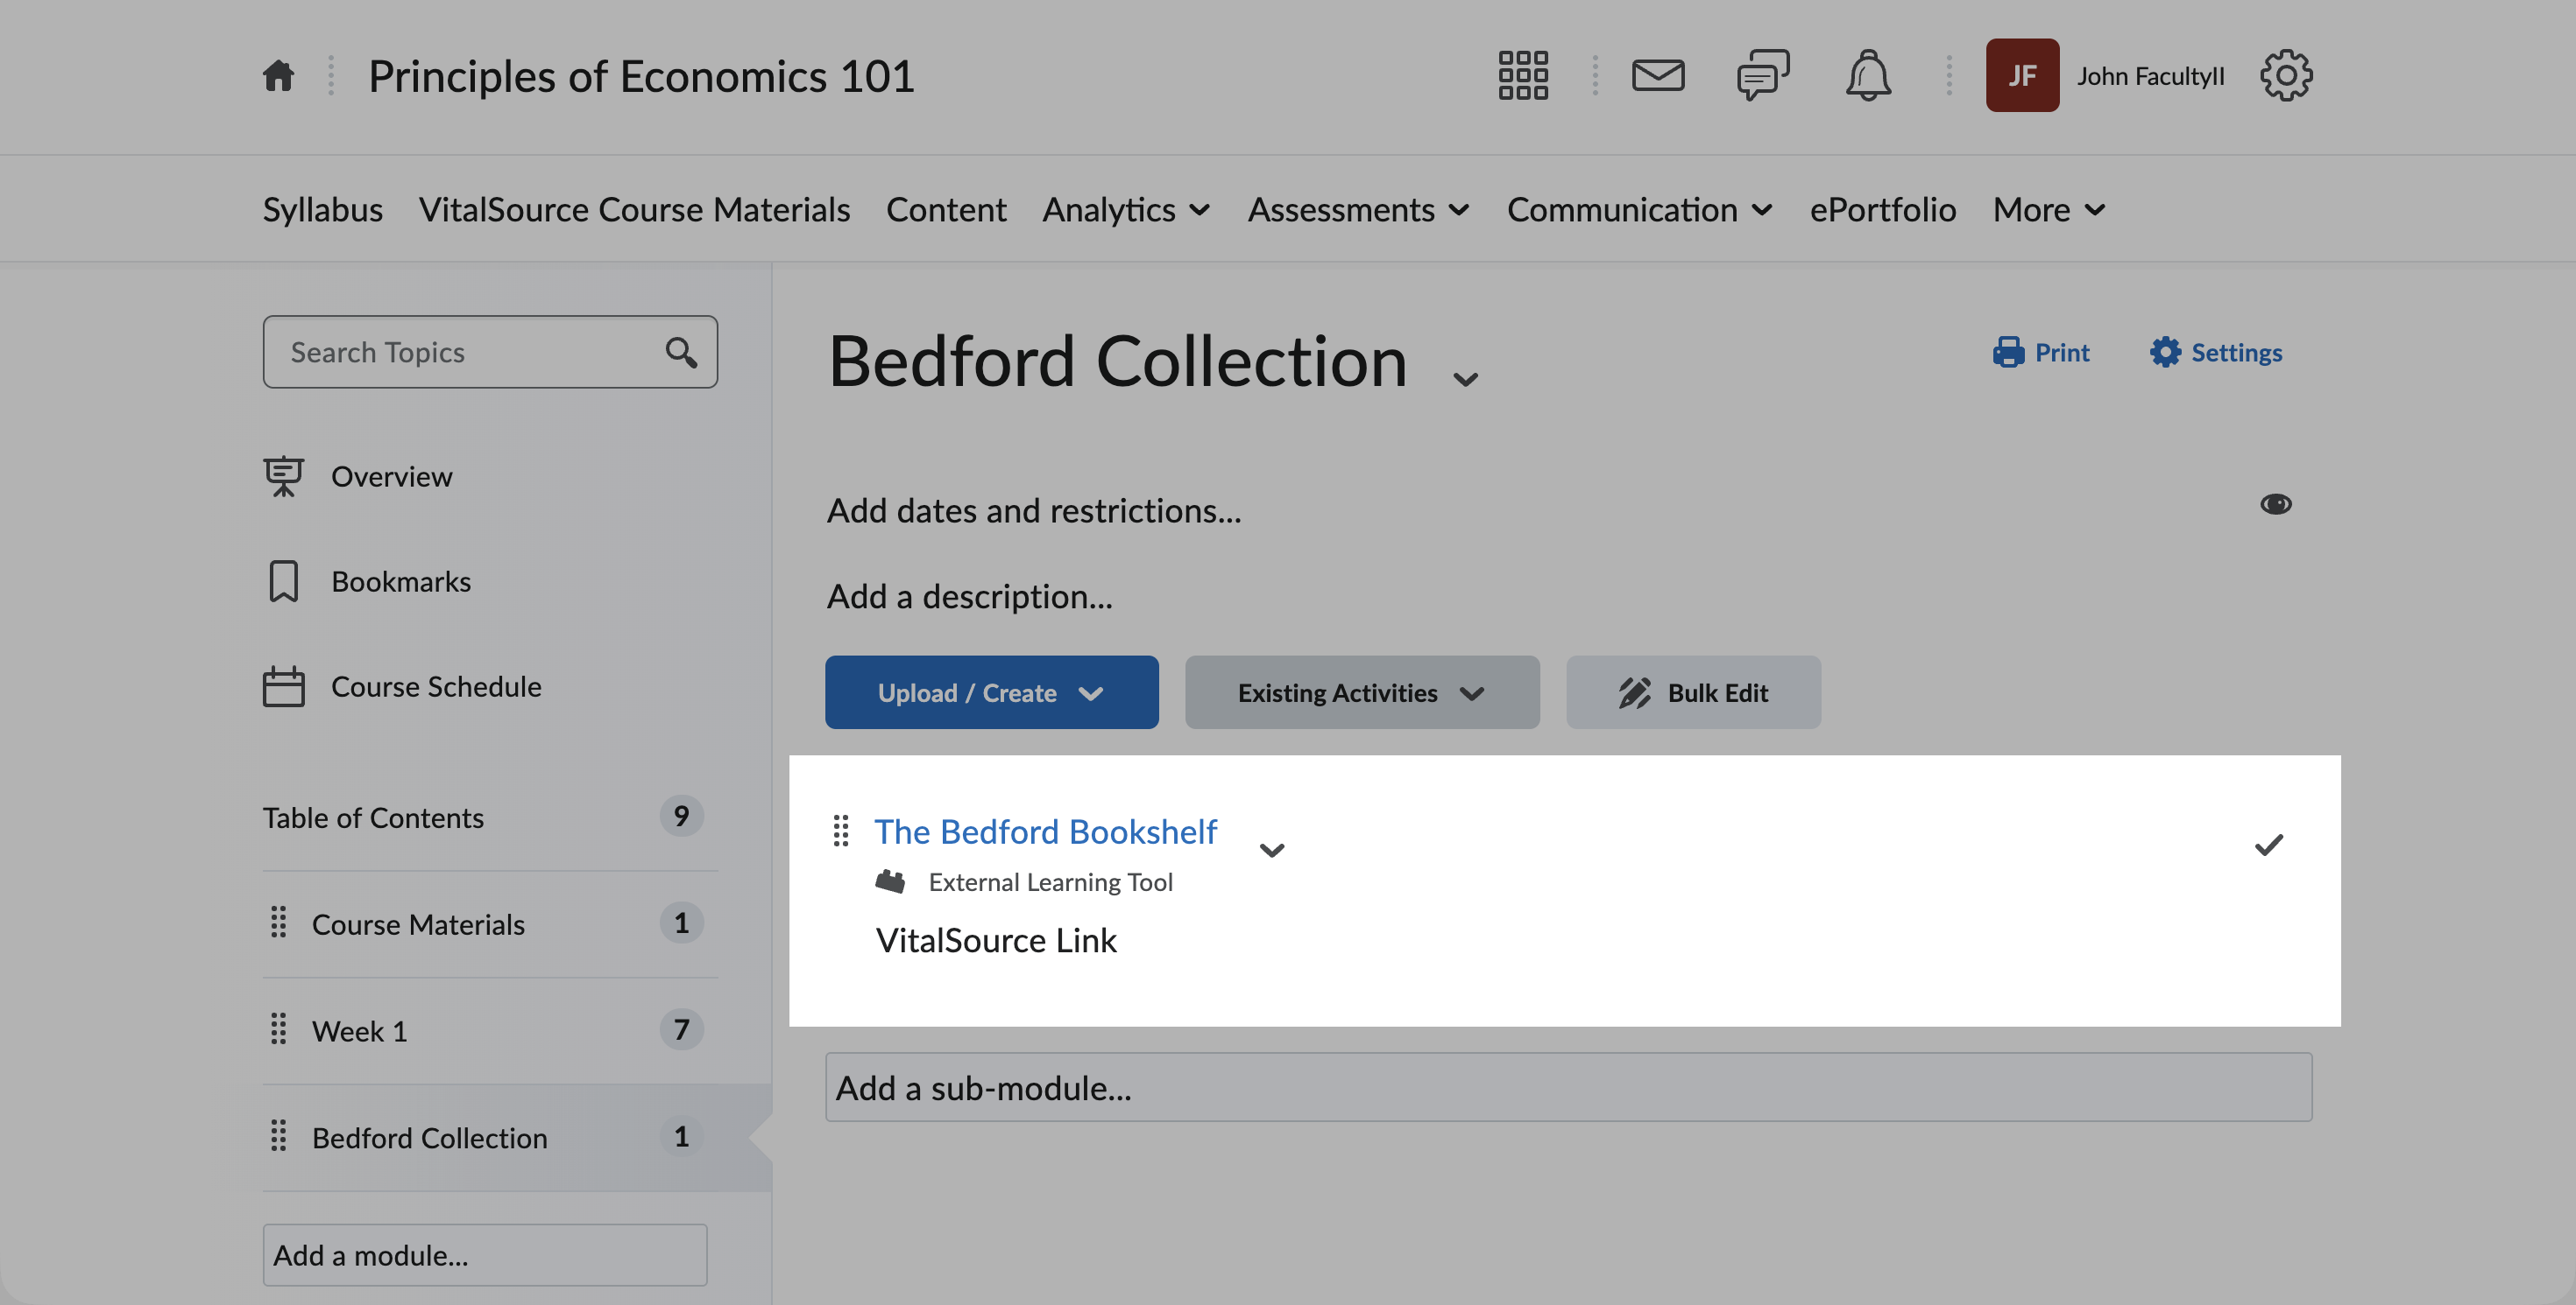Viewport: 2576px width, 1305px height.
Task: Open the message alerts envelope icon
Action: (x=1658, y=76)
